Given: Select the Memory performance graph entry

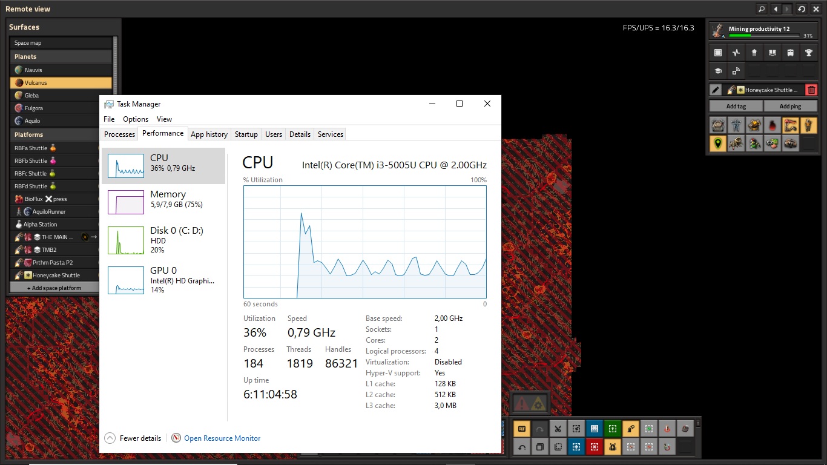Looking at the screenshot, I should (163, 202).
